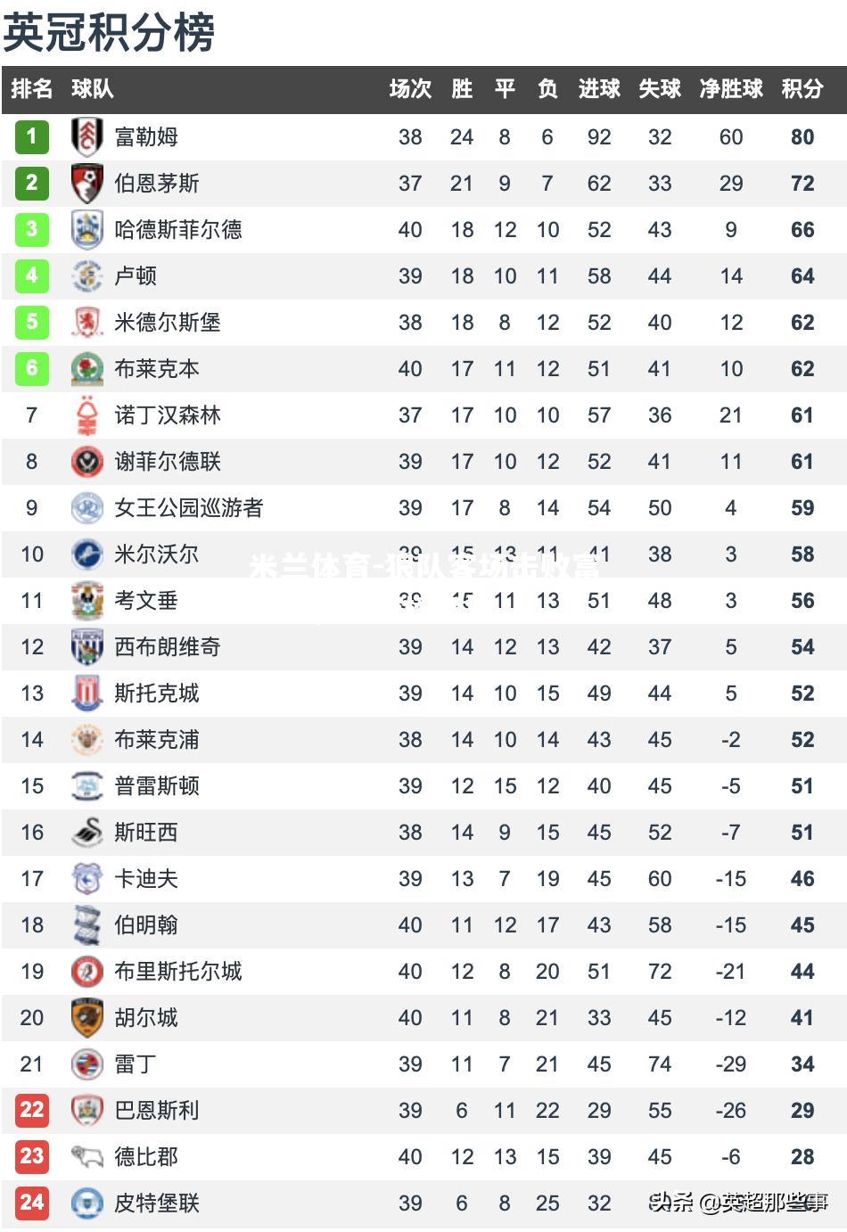The width and height of the screenshot is (847, 1232).
Task: Click the Stoke City crest beside 斯托克城
Action: [x=86, y=693]
